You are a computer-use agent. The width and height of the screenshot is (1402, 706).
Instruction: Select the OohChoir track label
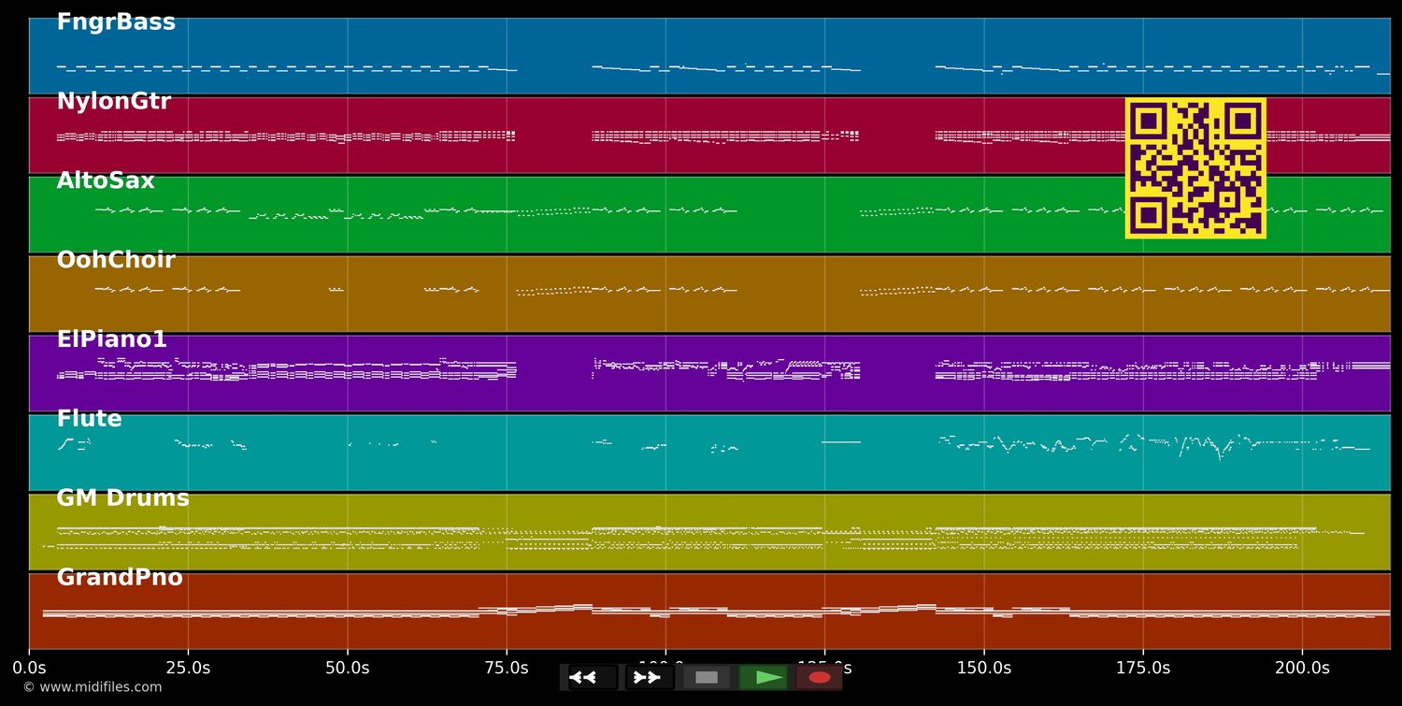[x=116, y=260]
